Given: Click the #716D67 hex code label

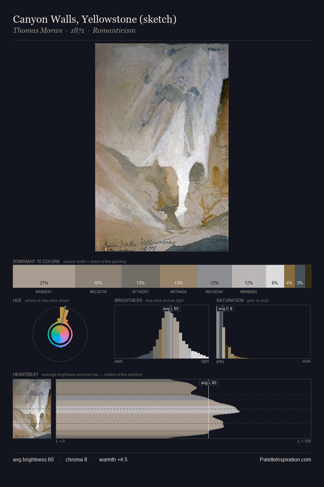Looking at the screenshot, I should (141, 292).
